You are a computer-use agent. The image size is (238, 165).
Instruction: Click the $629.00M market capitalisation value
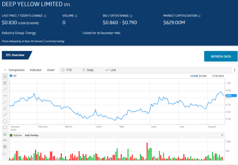[174, 23]
